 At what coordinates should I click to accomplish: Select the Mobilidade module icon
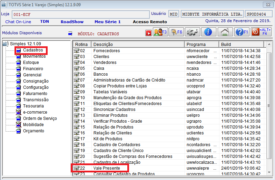pyautogui.click(x=18, y=125)
